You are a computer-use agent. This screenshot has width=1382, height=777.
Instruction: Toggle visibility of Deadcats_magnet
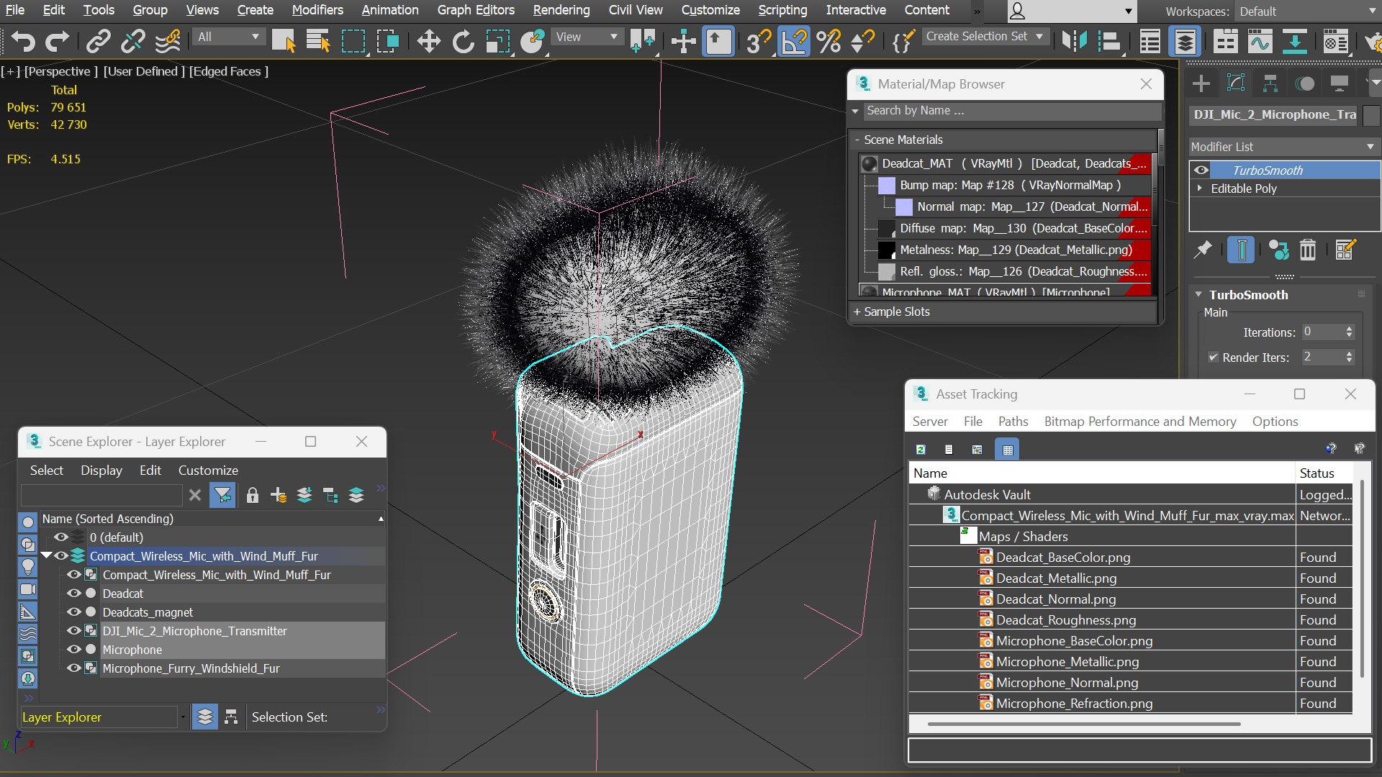[x=73, y=612]
